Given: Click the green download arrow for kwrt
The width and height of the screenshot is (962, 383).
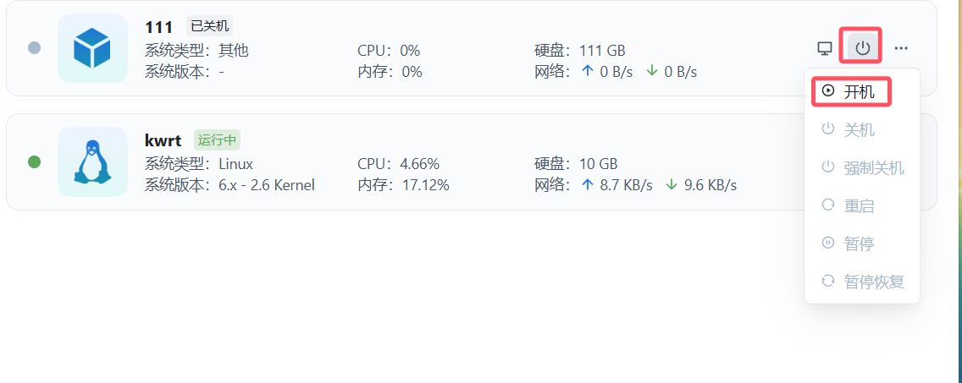Looking at the screenshot, I should (672, 184).
